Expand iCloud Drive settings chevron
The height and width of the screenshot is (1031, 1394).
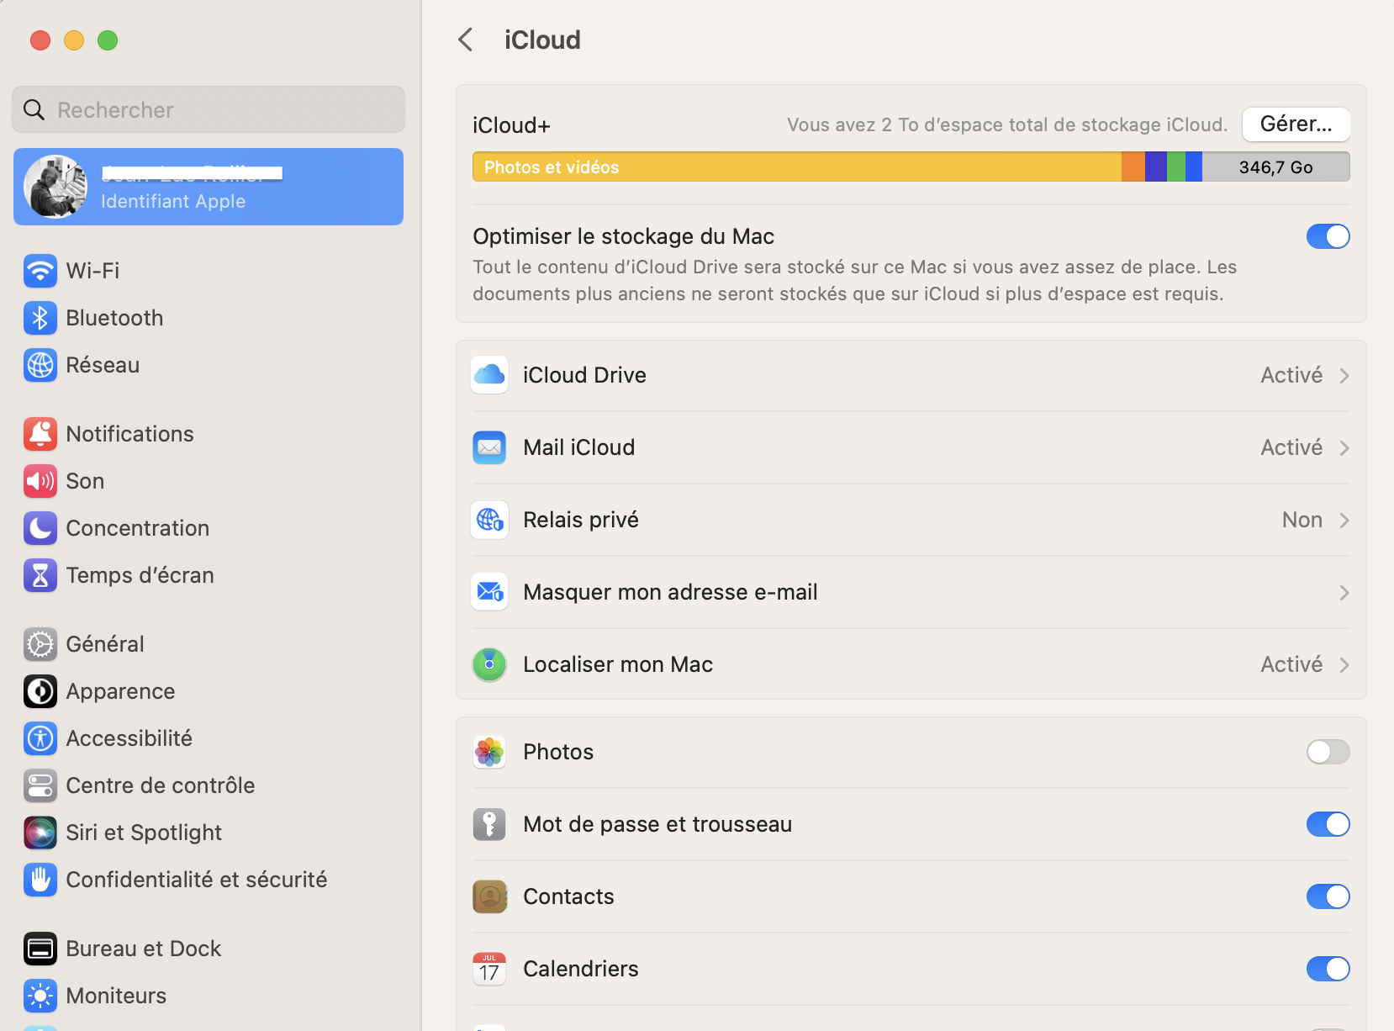[1344, 376]
